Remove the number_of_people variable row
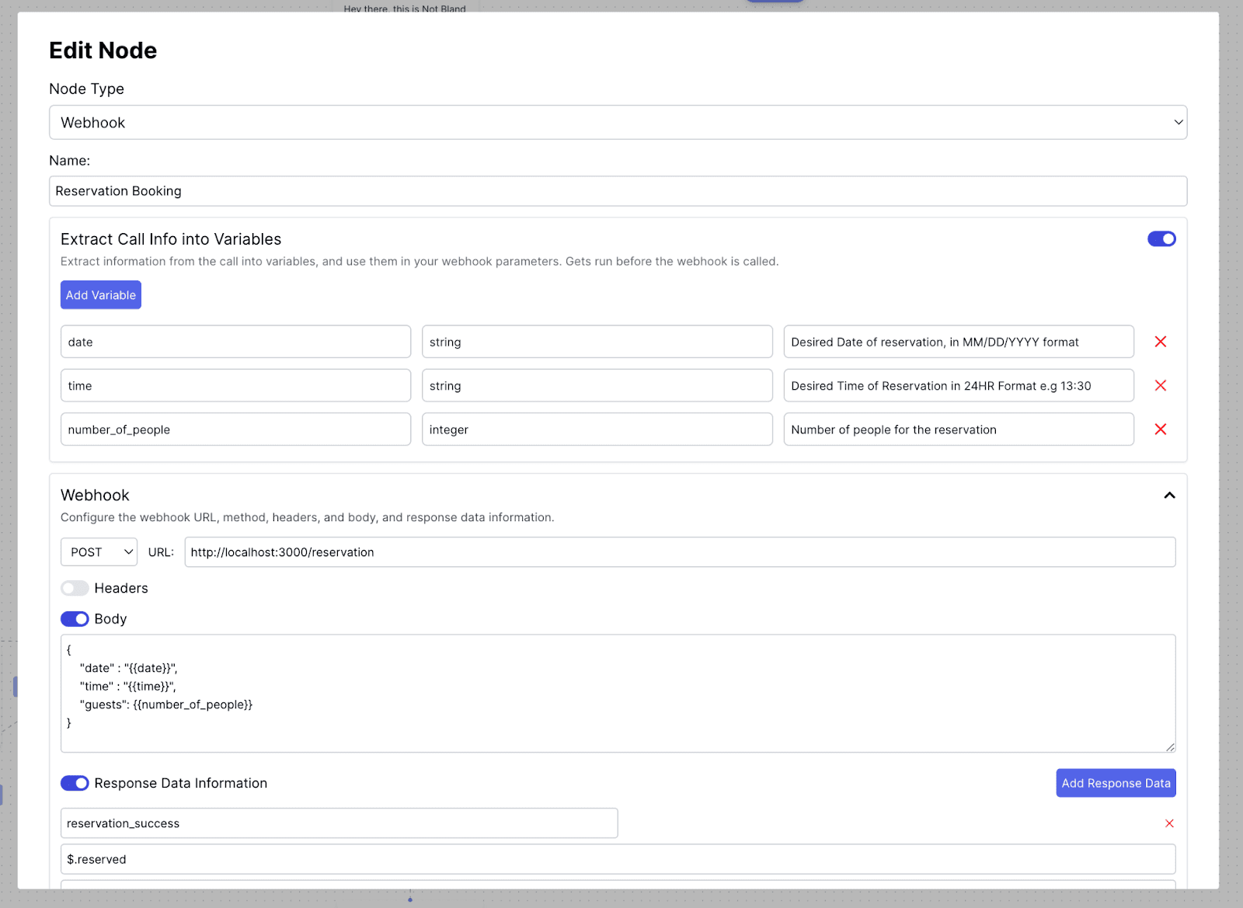Screen dimensions: 1243x908 tap(1161, 429)
